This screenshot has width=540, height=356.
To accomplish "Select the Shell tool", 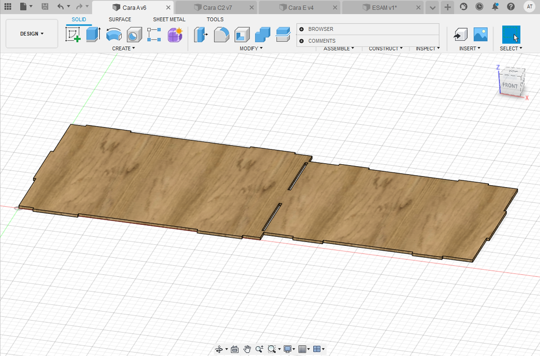I will (242, 35).
